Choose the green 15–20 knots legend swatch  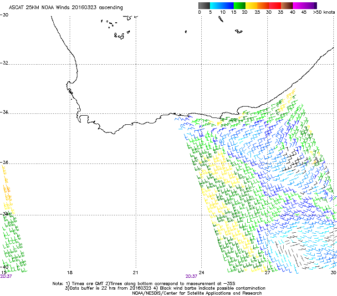[240, 5]
